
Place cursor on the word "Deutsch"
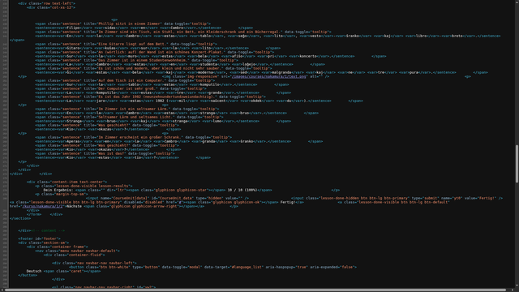point(34,271)
